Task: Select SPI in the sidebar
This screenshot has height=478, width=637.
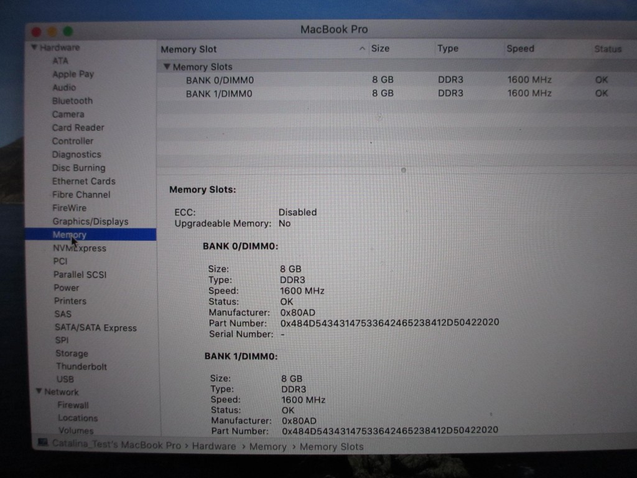Action: tap(62, 340)
